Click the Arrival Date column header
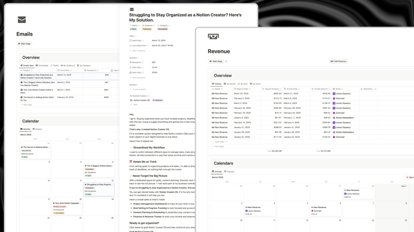 (296, 89)
